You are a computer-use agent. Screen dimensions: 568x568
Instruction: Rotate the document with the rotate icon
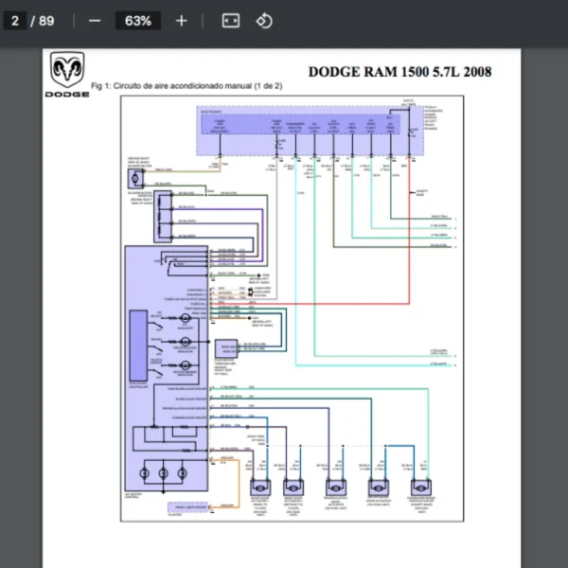pos(264,21)
